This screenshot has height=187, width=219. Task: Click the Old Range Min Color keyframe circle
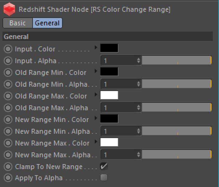(8, 72)
